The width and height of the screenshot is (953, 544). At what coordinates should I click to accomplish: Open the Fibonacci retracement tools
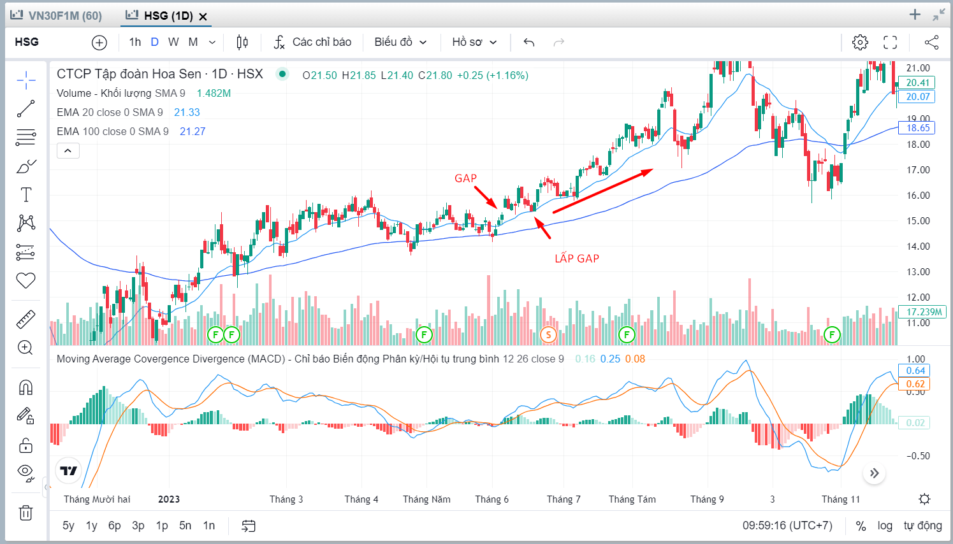pyautogui.click(x=26, y=137)
